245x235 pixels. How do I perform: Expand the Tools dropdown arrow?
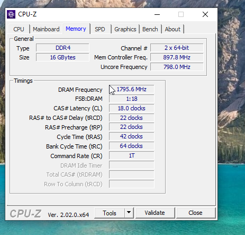pyautogui.click(x=129, y=213)
